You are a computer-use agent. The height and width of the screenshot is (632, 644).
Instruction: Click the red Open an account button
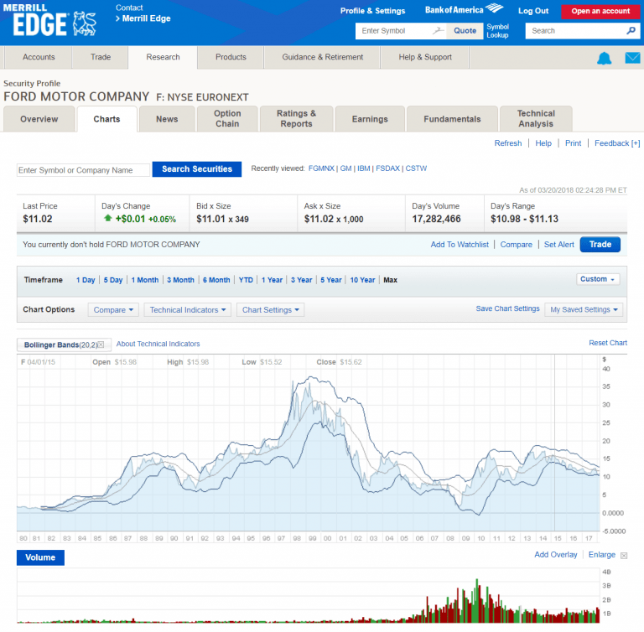tap(600, 11)
